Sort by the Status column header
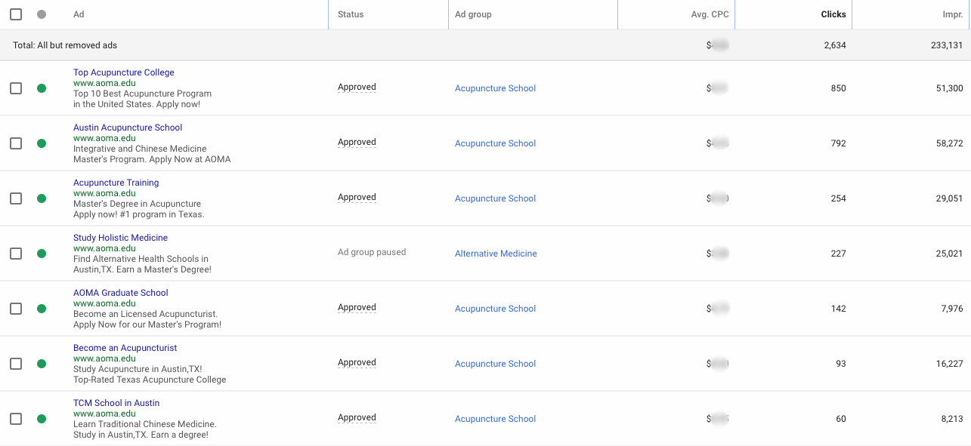 tap(351, 14)
